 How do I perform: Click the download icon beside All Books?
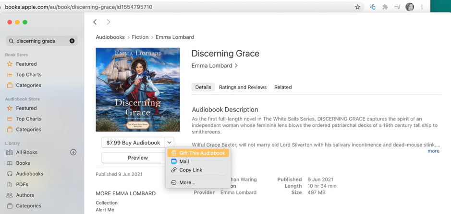point(73,152)
